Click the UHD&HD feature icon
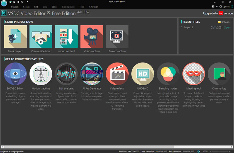Image resolution: width=234 pixels, height=153 pixels. [143, 74]
